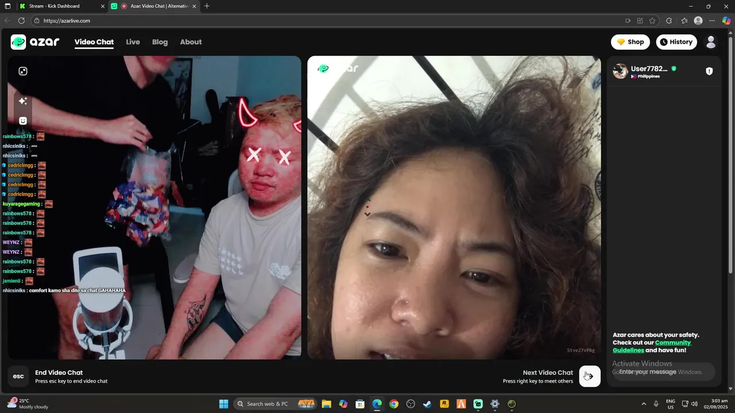Click chat message 'comfort kamo sha dito sa chat GAHAHAHA'
Image resolution: width=735 pixels, height=413 pixels.
click(77, 290)
